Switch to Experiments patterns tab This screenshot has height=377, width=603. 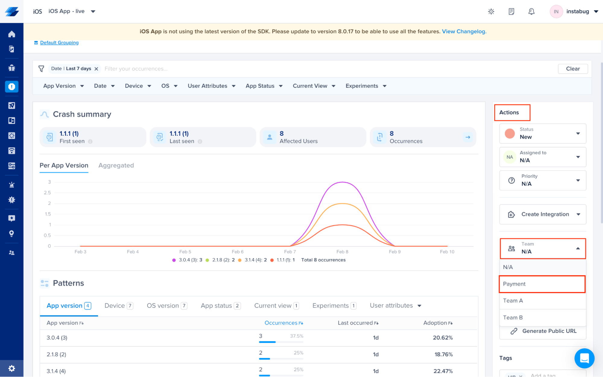(334, 306)
